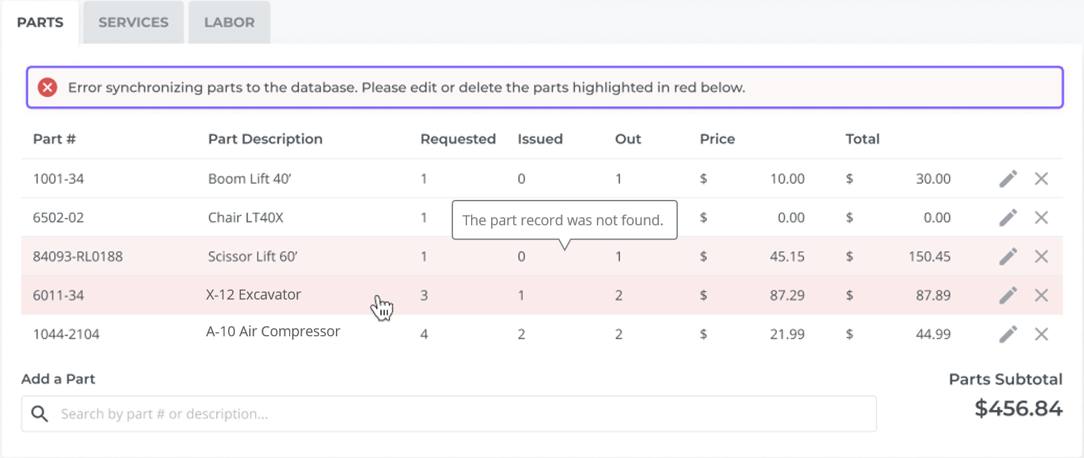Focus the part search input field

(462, 414)
